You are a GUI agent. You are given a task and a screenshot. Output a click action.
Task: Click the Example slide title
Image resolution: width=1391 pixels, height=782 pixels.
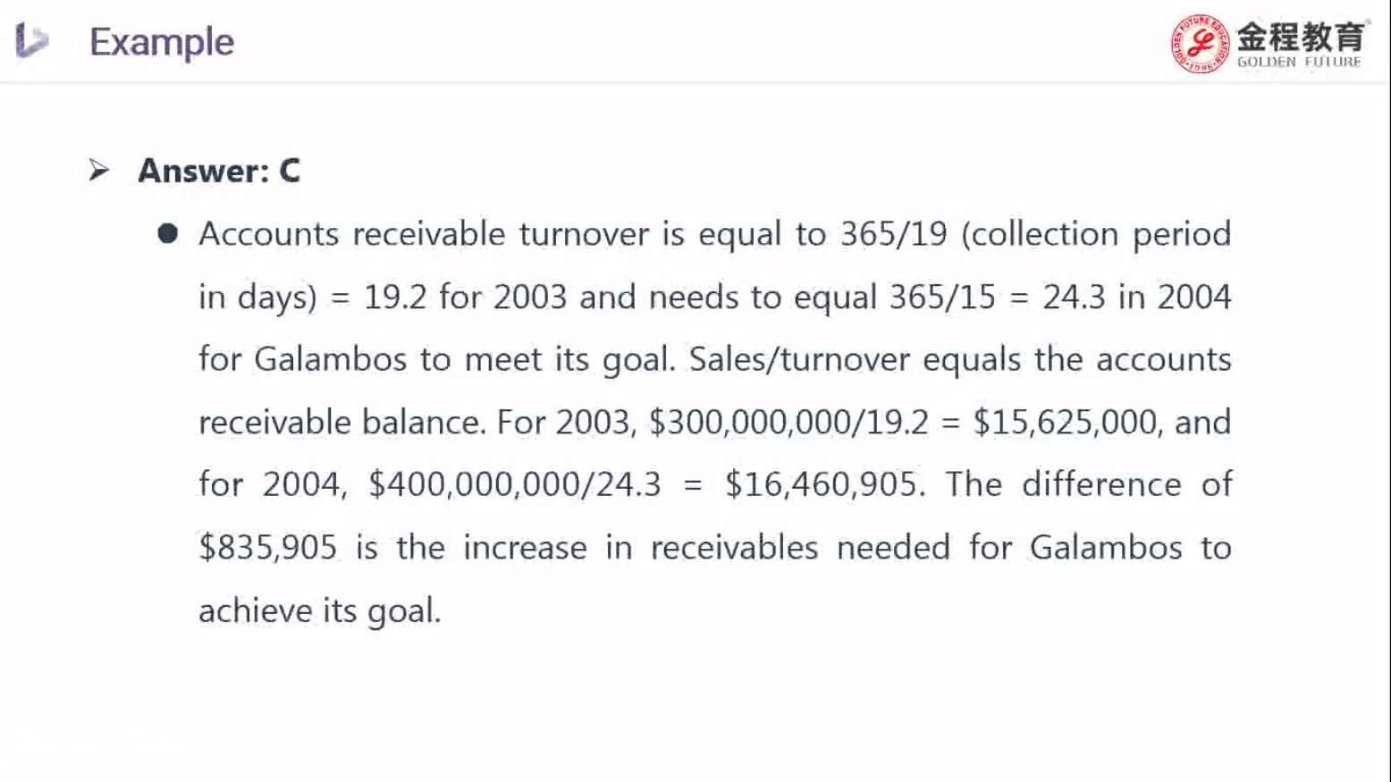(162, 42)
